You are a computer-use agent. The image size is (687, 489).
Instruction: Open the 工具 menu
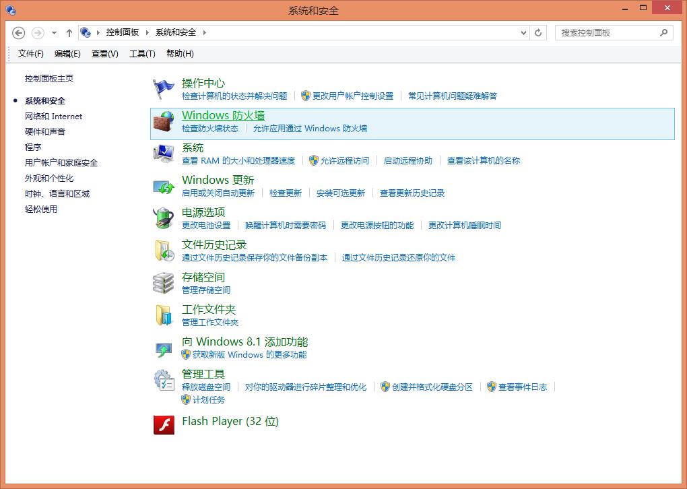(x=141, y=53)
